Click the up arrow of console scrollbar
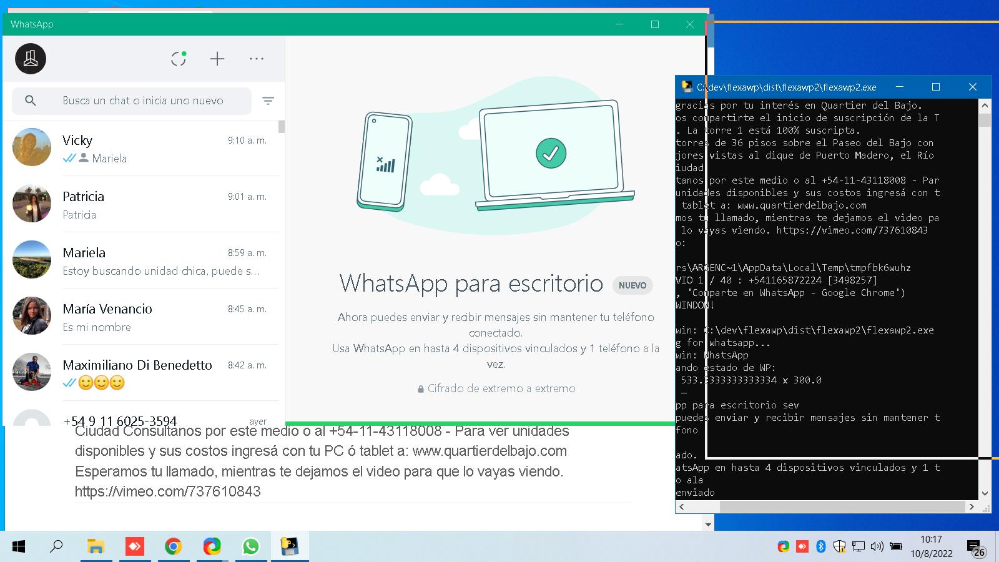The image size is (999, 562). (x=985, y=105)
